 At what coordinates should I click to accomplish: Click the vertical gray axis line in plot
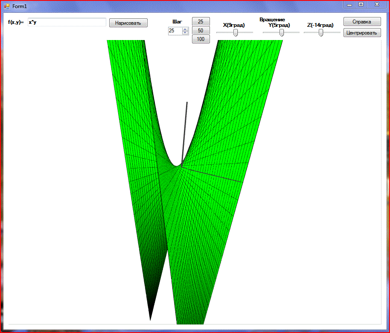click(185, 128)
